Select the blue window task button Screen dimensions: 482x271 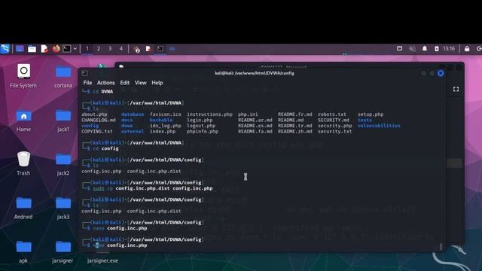click(172, 49)
